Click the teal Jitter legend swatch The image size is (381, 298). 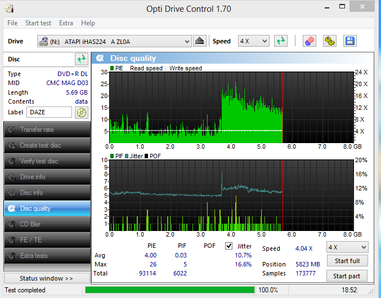[x=127, y=156]
